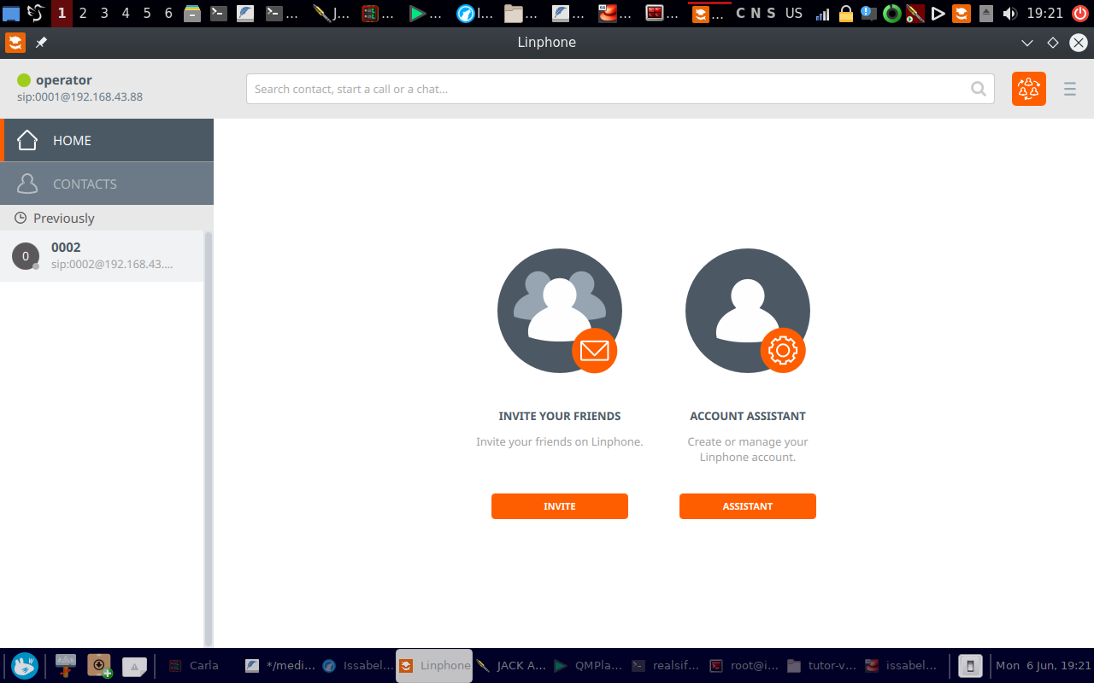This screenshot has width=1094, height=683.
Task: Switch to Carla in bottom taskbar
Action: coord(195,665)
